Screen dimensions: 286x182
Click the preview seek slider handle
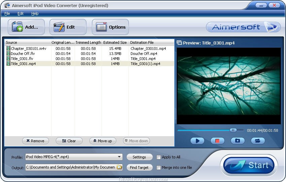[x=233, y=130]
